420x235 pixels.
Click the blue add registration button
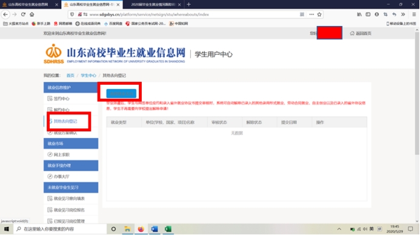[x=121, y=94]
